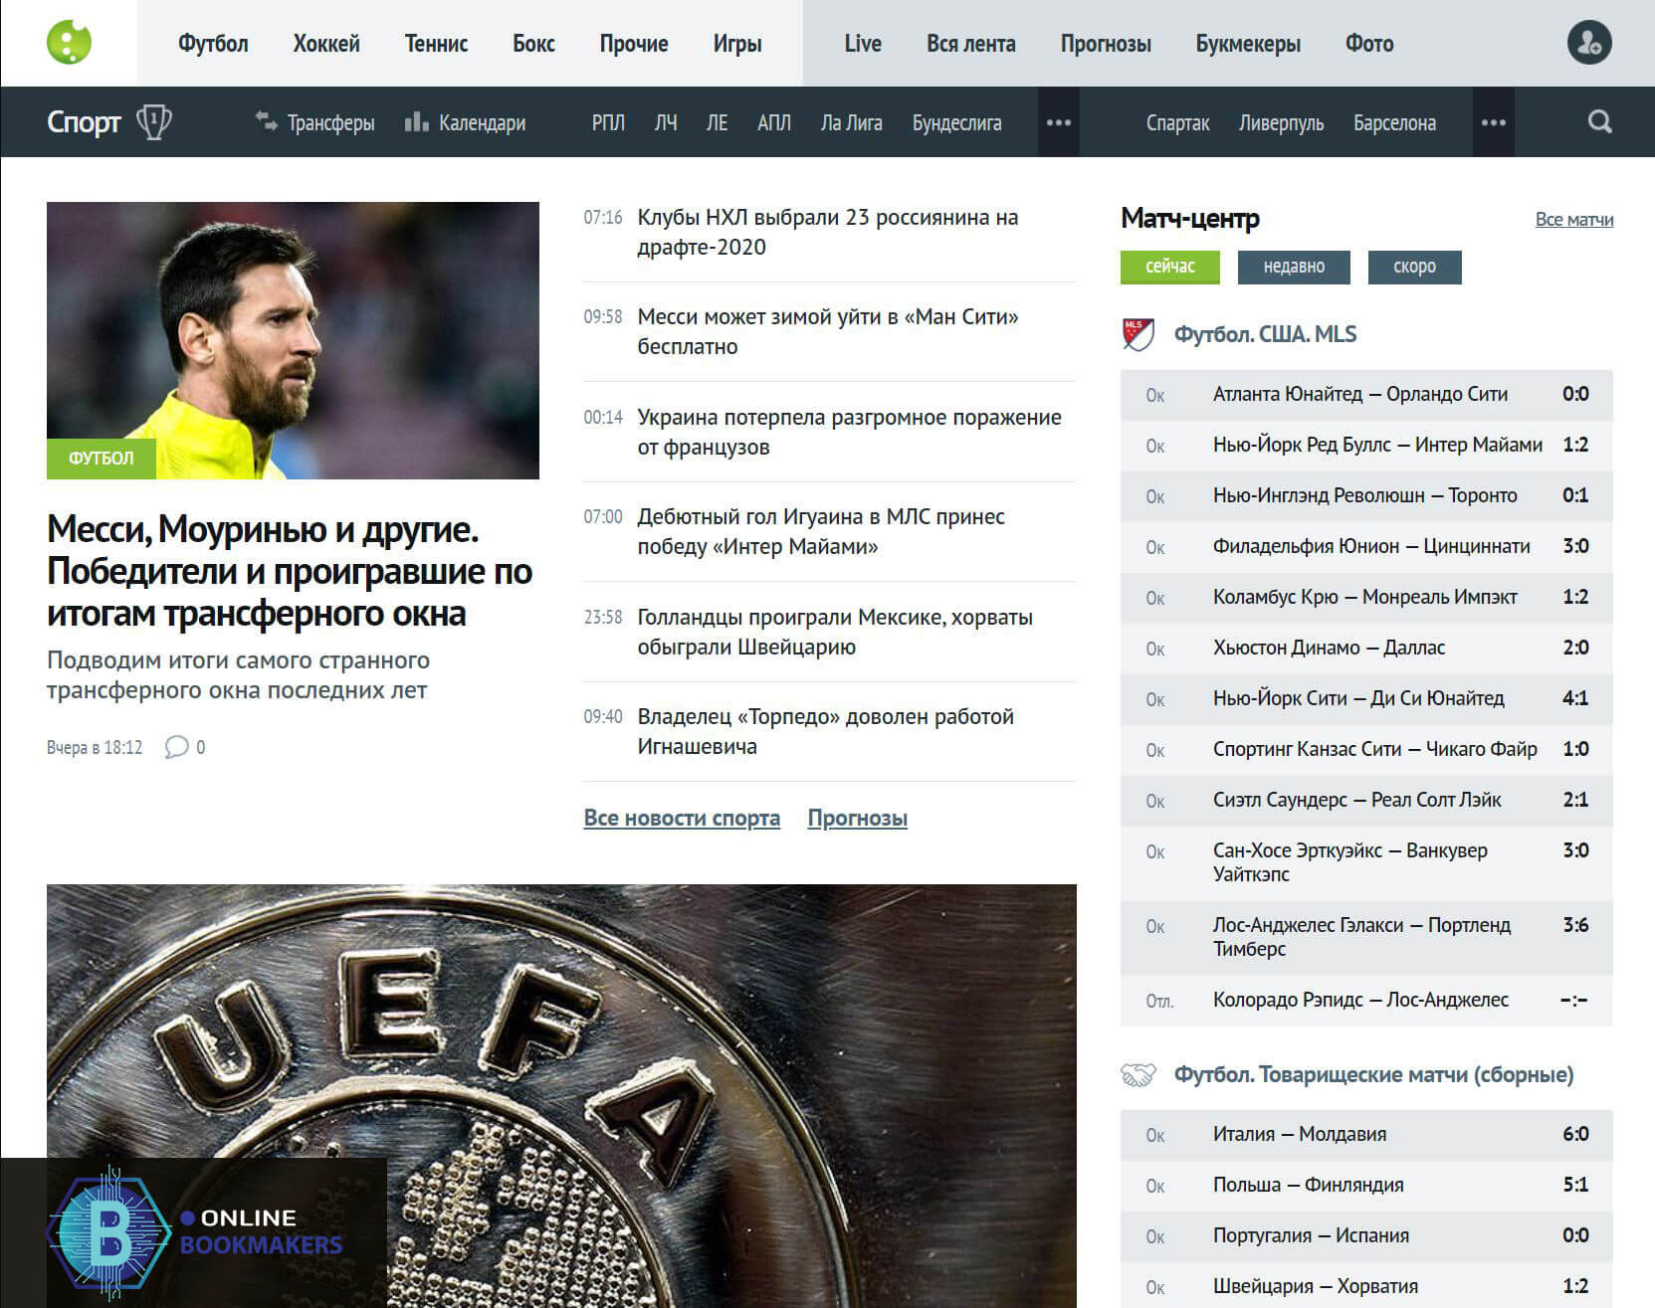Click the green site logo
This screenshot has height=1308, width=1655.
[69, 43]
